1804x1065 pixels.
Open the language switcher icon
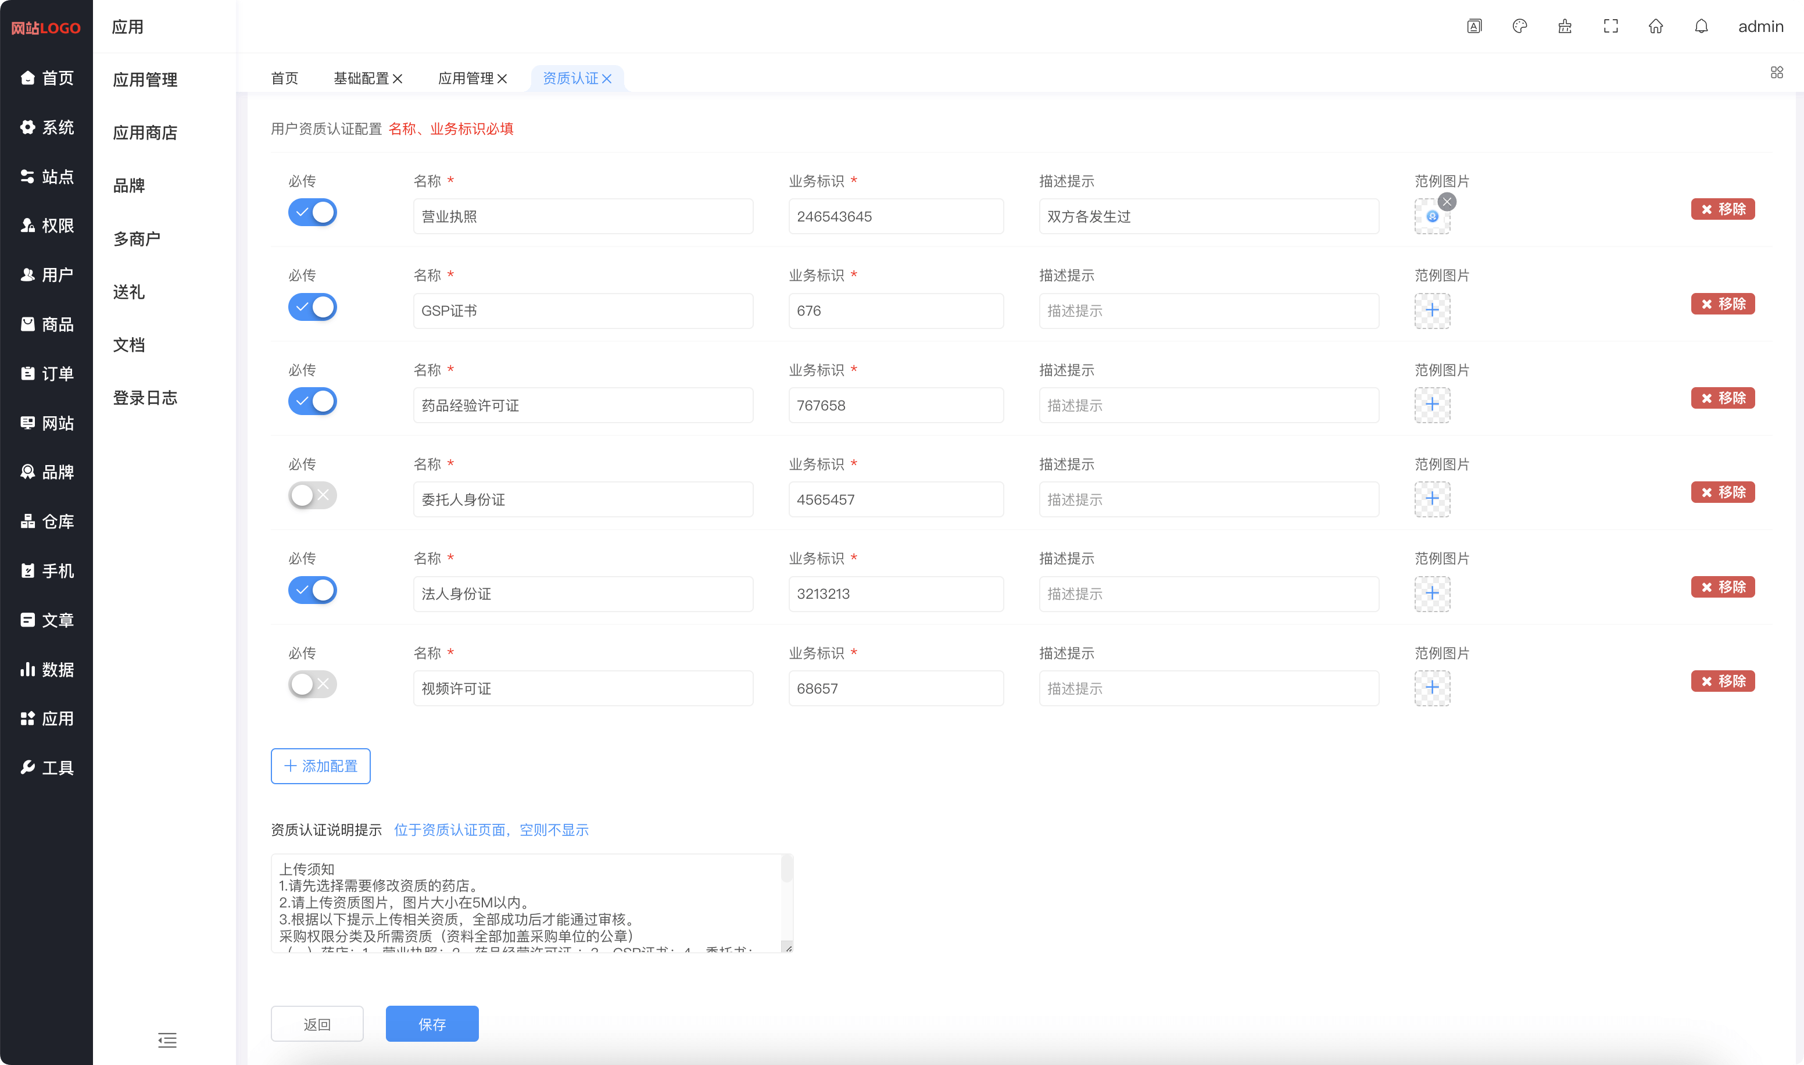pyautogui.click(x=1474, y=26)
